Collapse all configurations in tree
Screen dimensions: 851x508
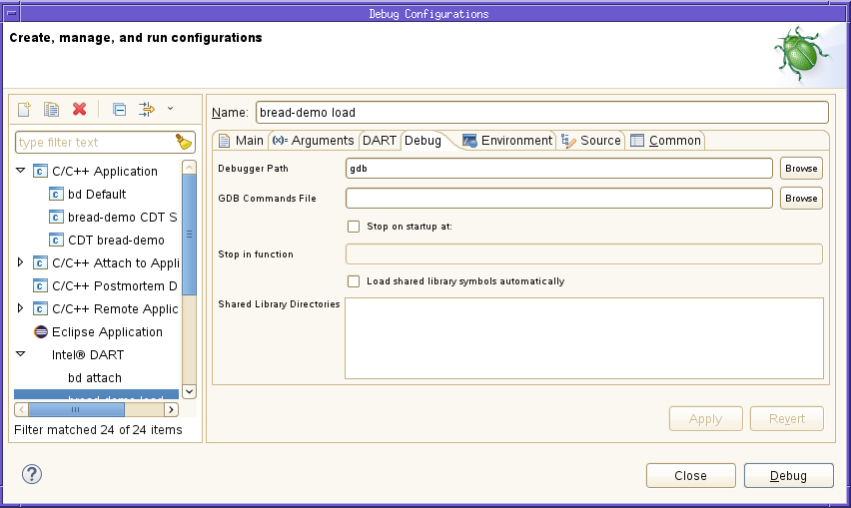click(x=120, y=110)
